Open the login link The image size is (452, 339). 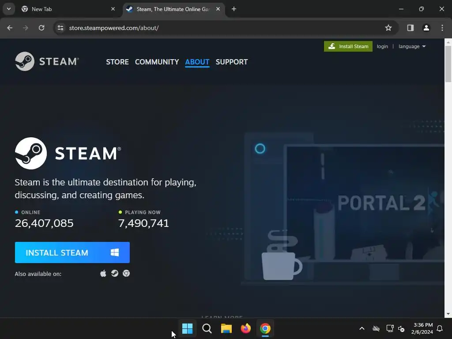(x=382, y=46)
